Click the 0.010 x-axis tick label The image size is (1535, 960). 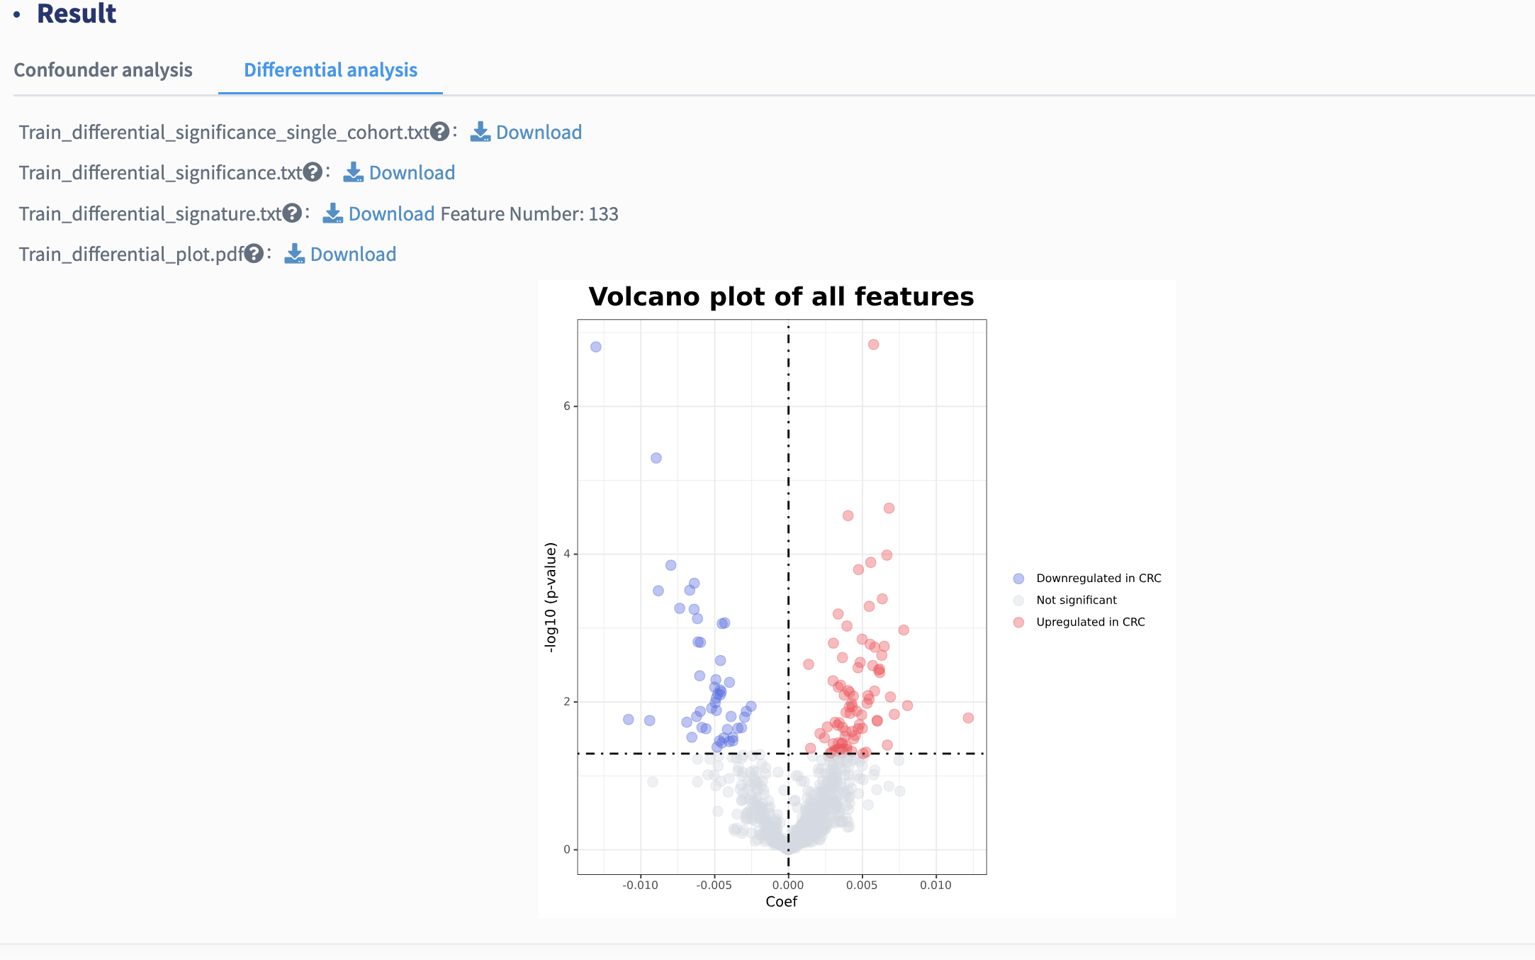[x=935, y=885]
